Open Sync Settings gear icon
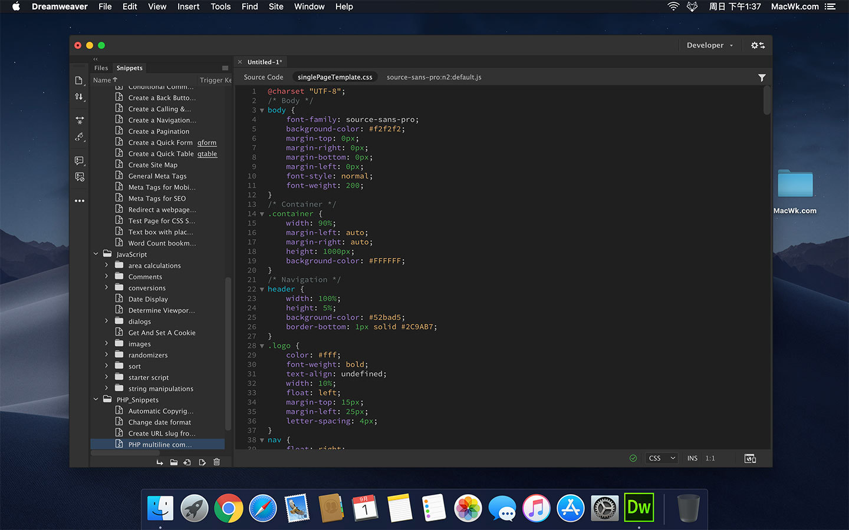The image size is (849, 530). click(758, 45)
